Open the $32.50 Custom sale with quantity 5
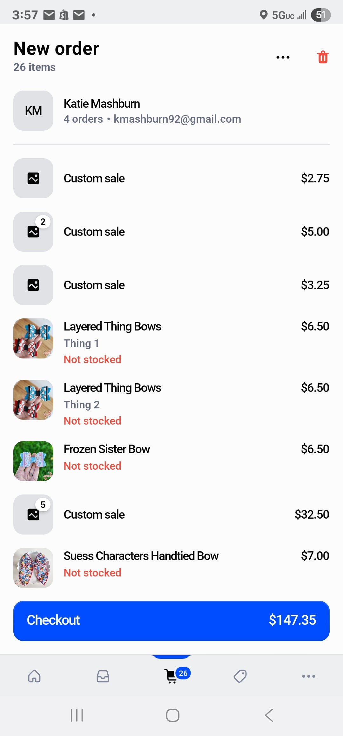The image size is (343, 736). tap(171, 515)
